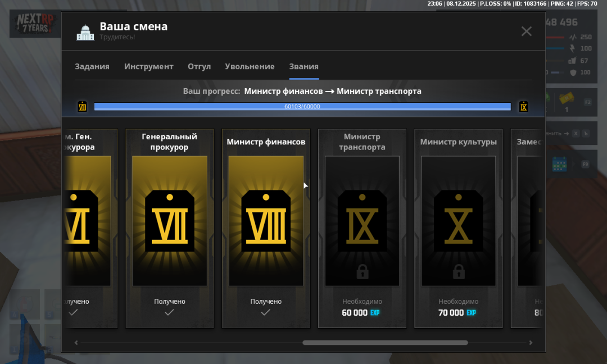Click padlock icon on Министр транспорта card
The image size is (607, 364).
coord(362,273)
